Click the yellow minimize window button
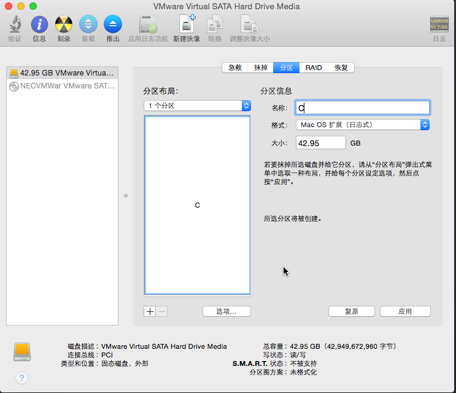Screen dimensions: 456x393 click(21, 6)
